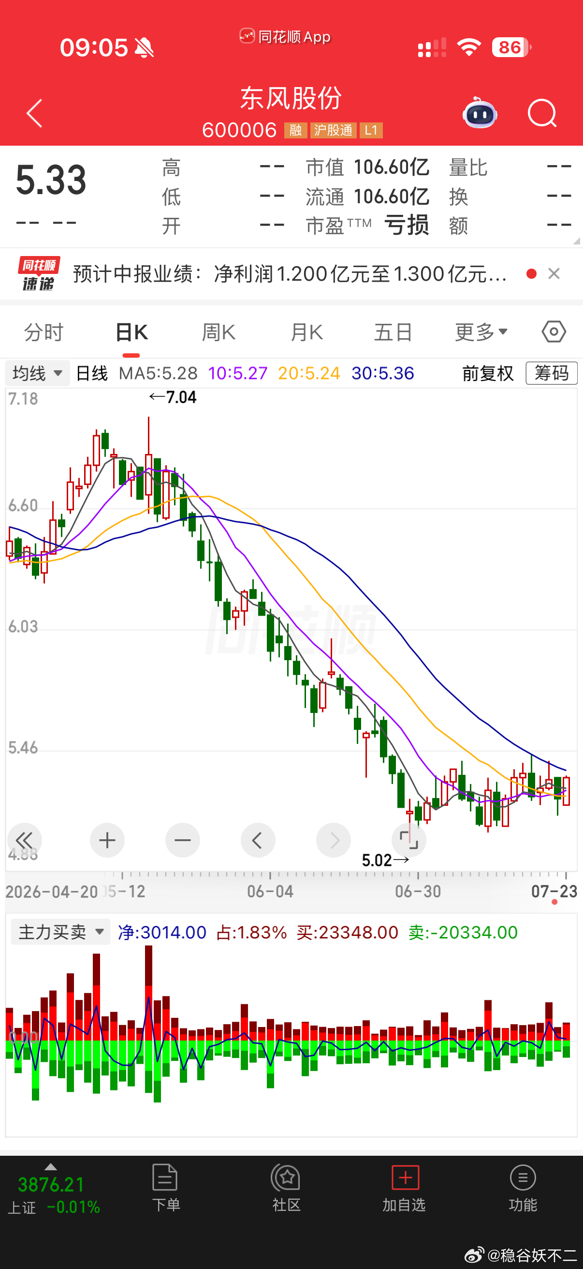Tap the 量比 field
This screenshot has height=1269, width=583.
coord(510,167)
